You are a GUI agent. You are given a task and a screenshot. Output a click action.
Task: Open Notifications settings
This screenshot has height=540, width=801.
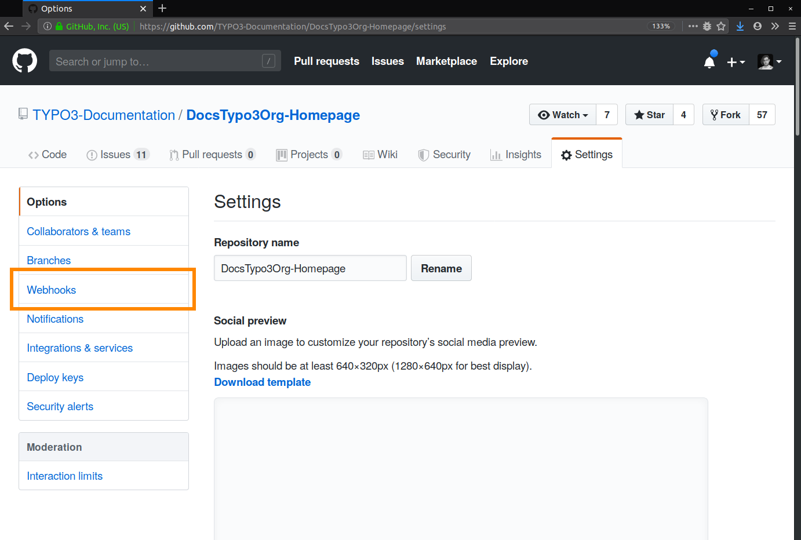coord(104,319)
